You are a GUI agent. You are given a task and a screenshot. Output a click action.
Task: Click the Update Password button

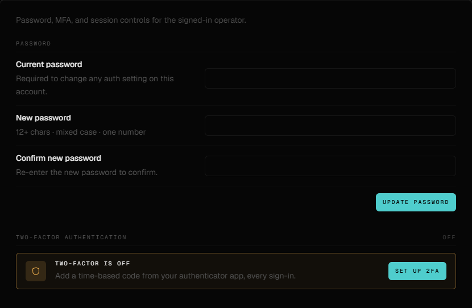click(x=416, y=202)
